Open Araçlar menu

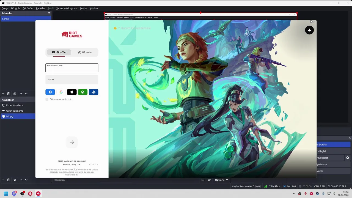(x=83, y=8)
